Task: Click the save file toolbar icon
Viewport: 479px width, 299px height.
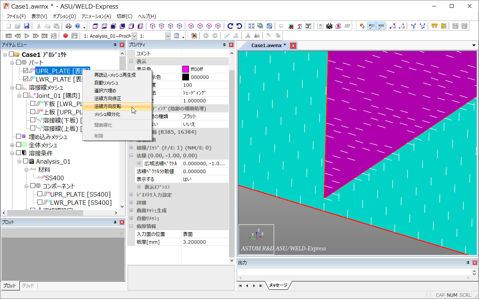Action: [27, 26]
